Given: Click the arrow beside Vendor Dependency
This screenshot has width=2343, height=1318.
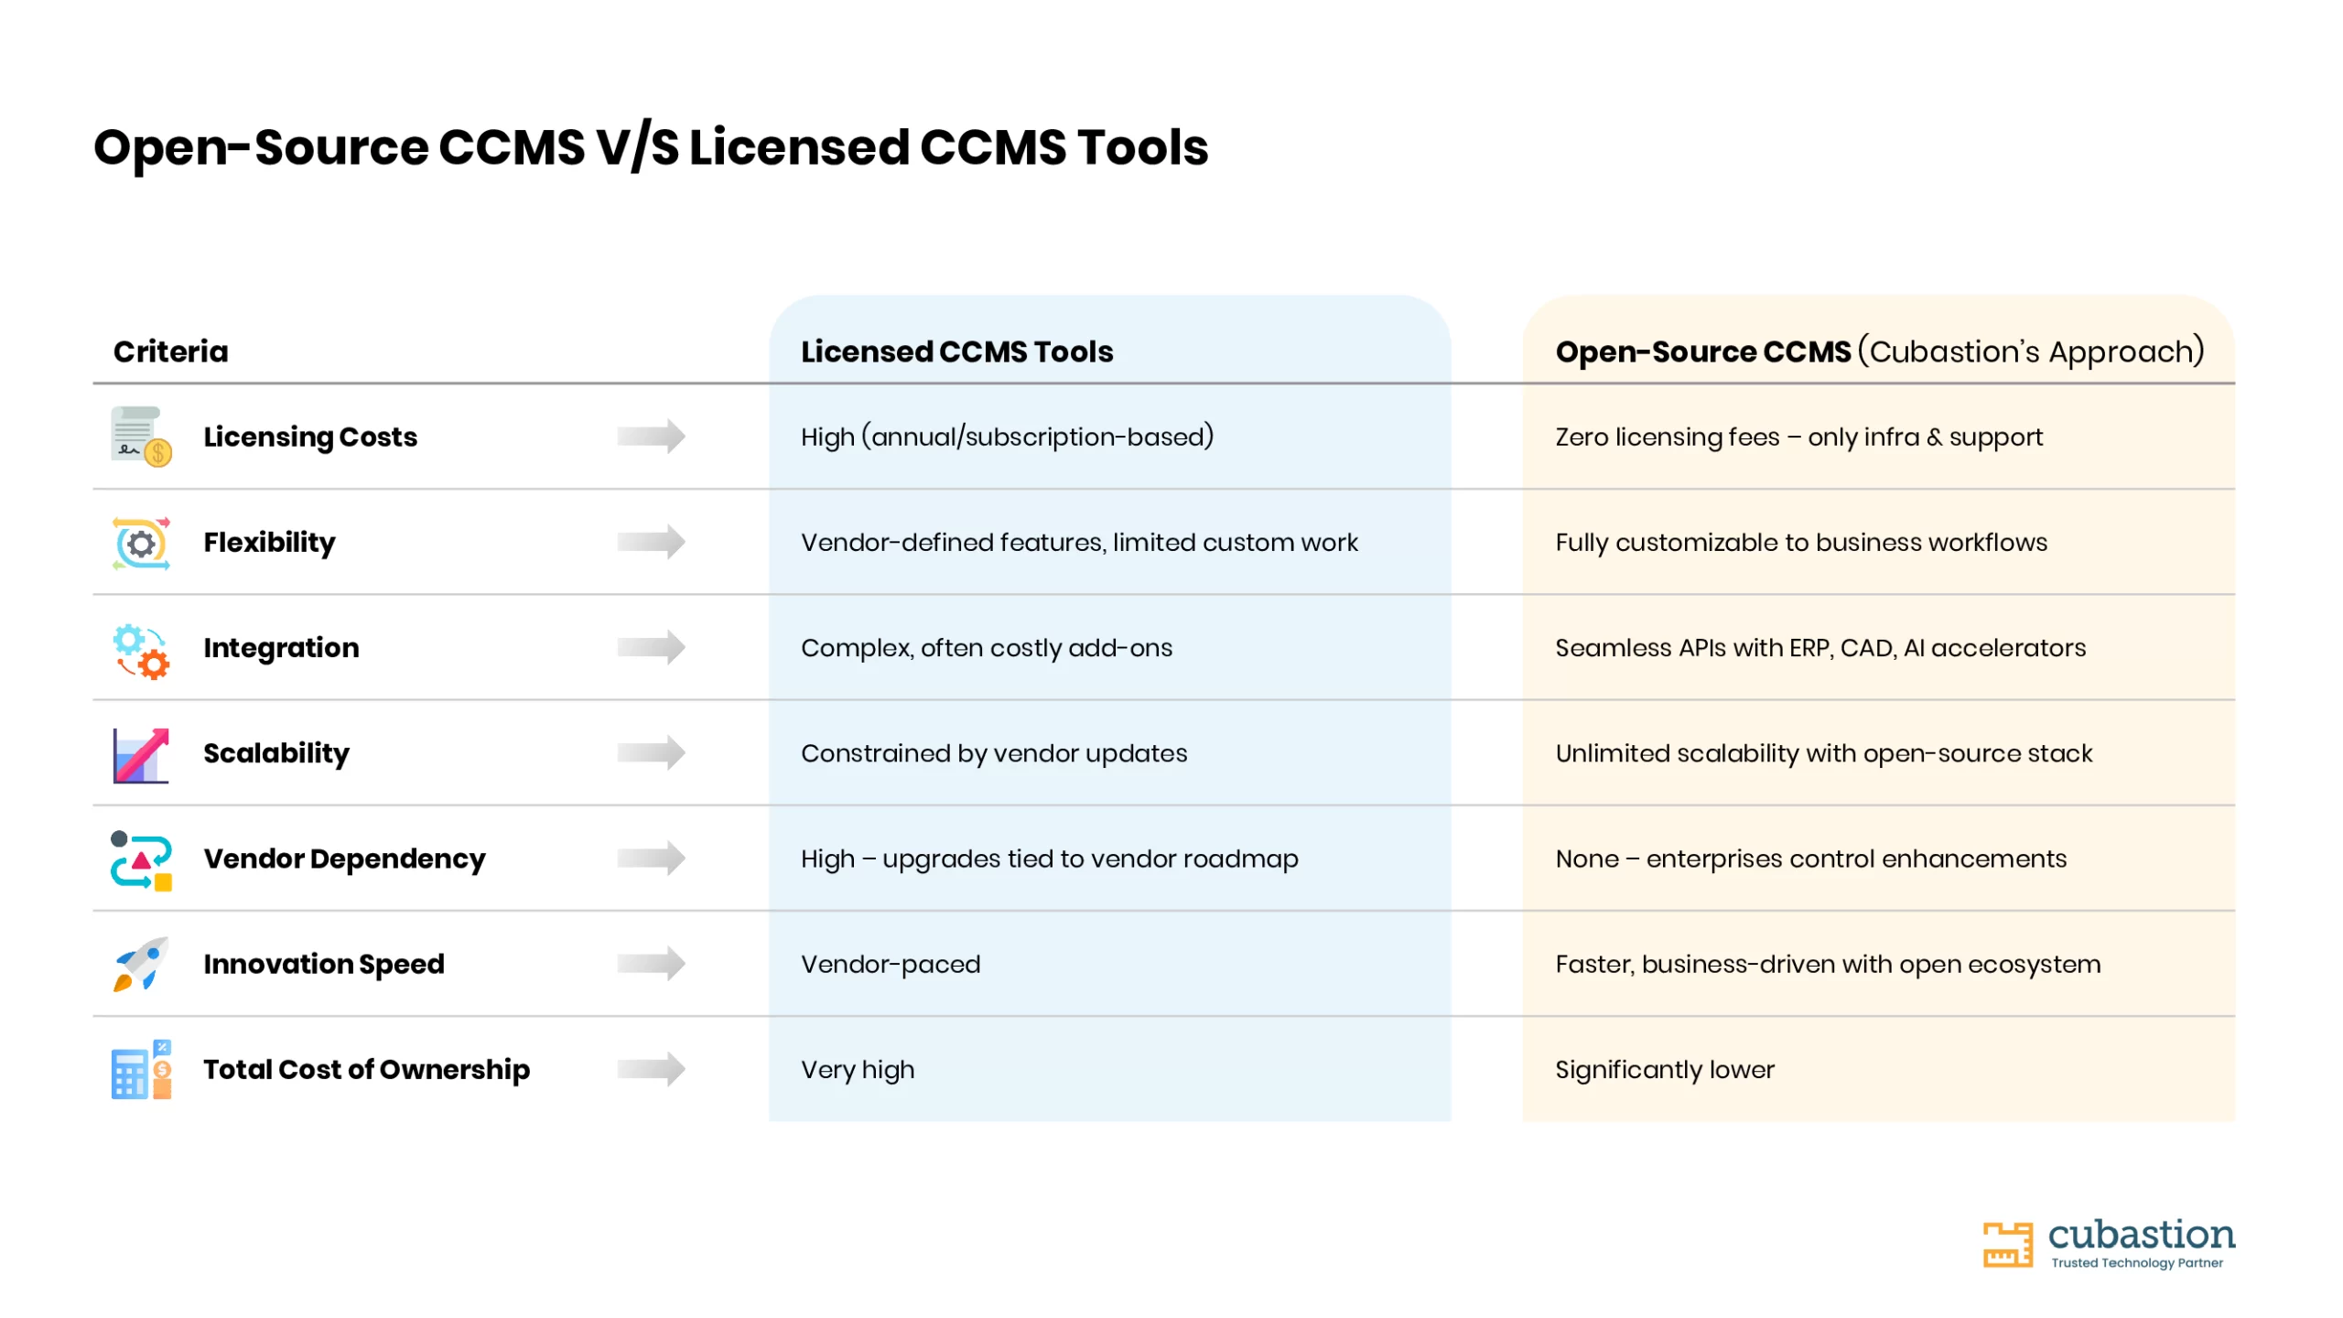Looking at the screenshot, I should click(651, 859).
